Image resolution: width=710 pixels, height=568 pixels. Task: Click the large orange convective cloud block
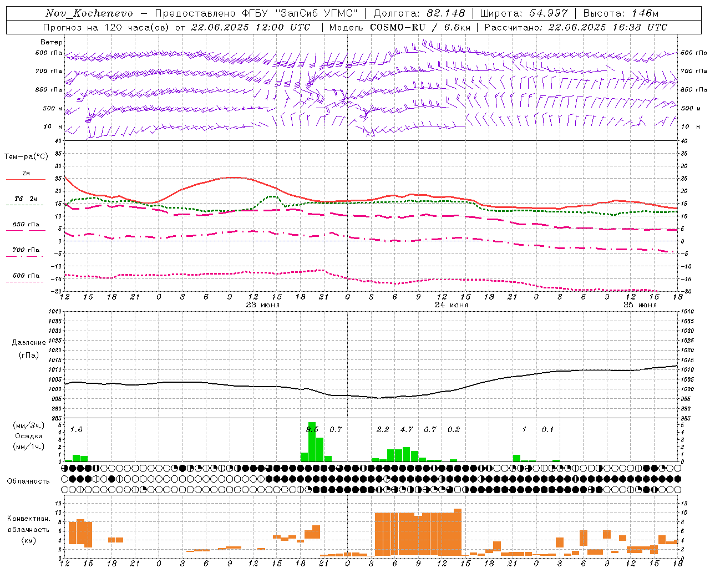[418, 534]
